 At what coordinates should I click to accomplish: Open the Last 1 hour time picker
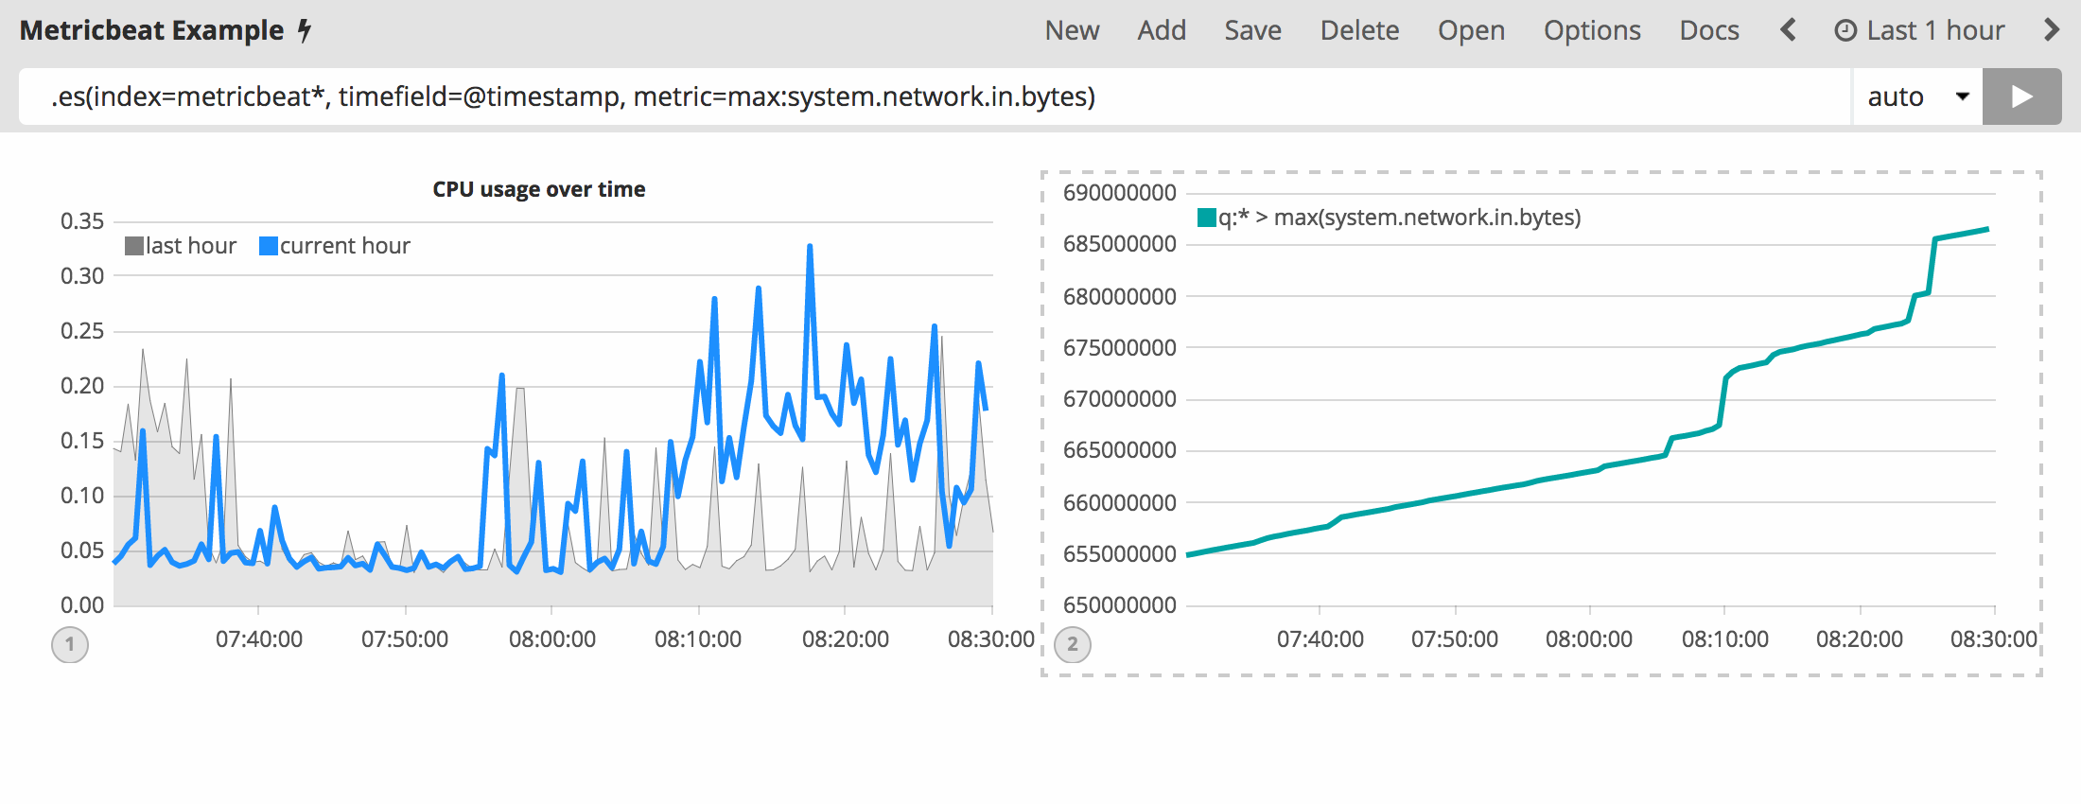click(1934, 30)
